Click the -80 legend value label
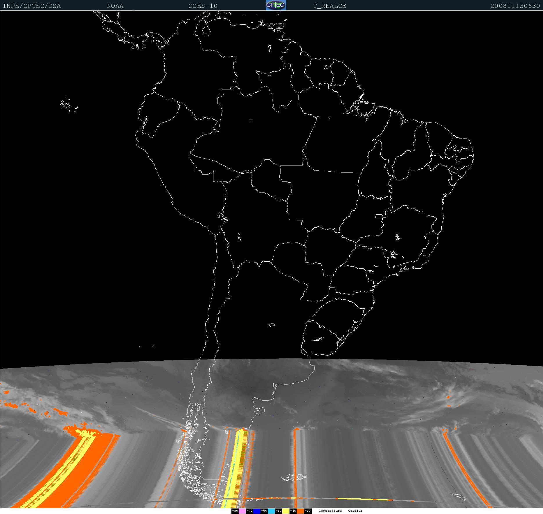Screen dimensions: 543x514 click(x=235, y=511)
